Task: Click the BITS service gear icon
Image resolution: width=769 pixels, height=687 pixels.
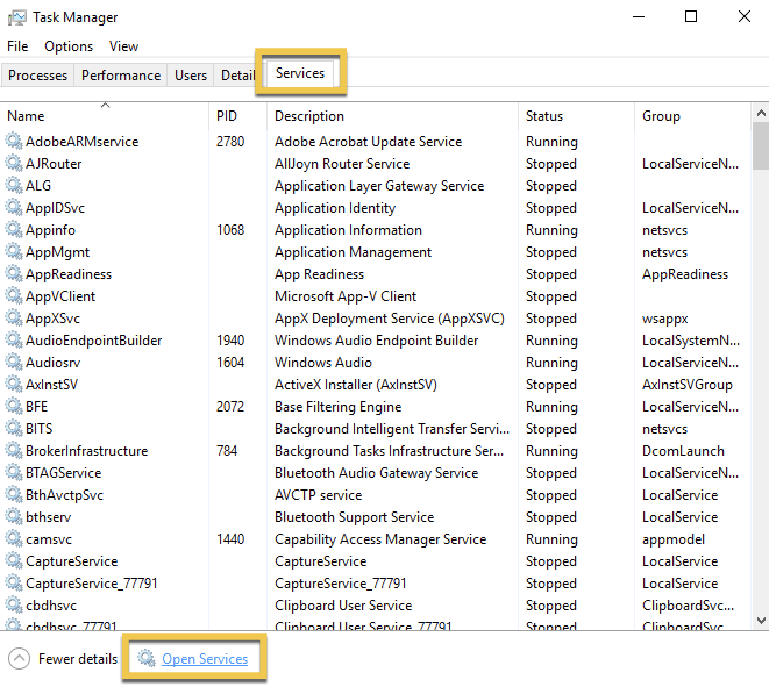Action: pos(14,428)
